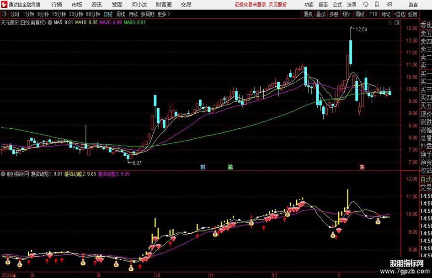Click 标记 mark toolbar button

[x=386, y=14]
